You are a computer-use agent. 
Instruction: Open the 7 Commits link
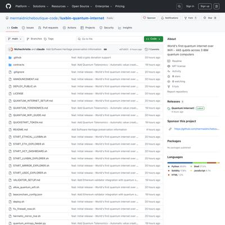coord(152,49)
